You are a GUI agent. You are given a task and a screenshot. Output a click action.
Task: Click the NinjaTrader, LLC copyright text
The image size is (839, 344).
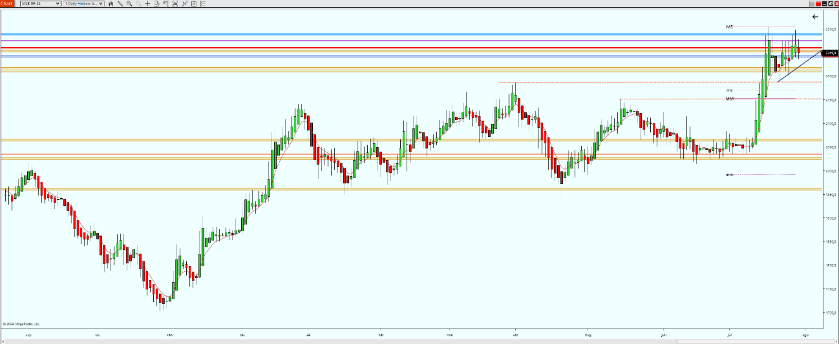coord(21,324)
